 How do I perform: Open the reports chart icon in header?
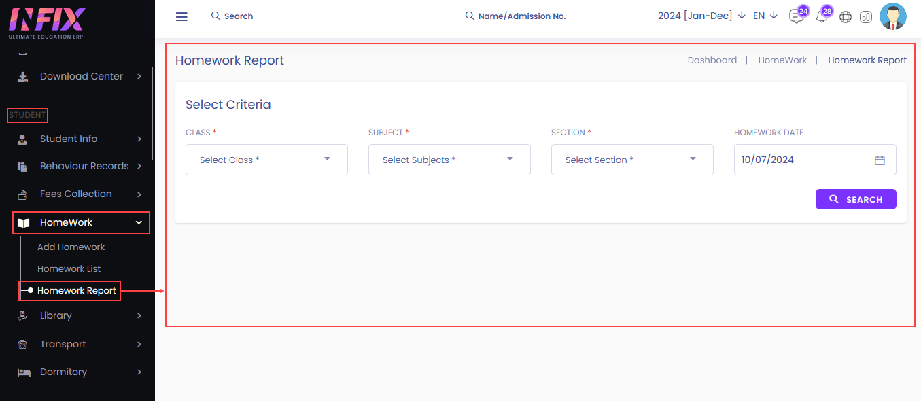tap(866, 17)
